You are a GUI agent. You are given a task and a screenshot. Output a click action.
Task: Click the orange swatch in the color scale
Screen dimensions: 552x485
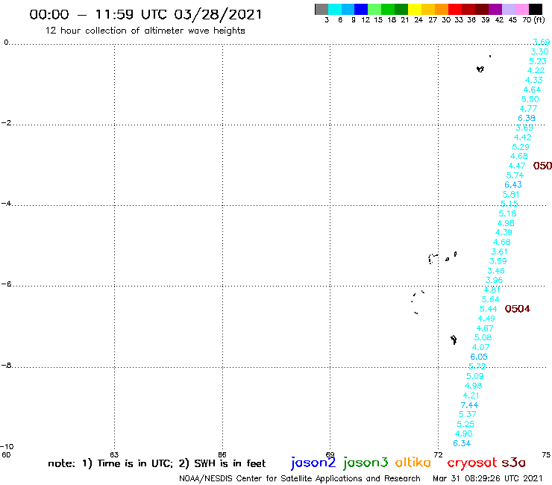pos(442,9)
